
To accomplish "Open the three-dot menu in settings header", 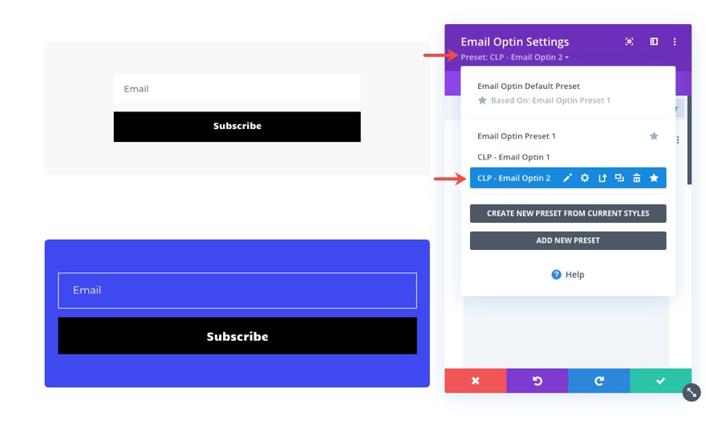I will coord(675,42).
